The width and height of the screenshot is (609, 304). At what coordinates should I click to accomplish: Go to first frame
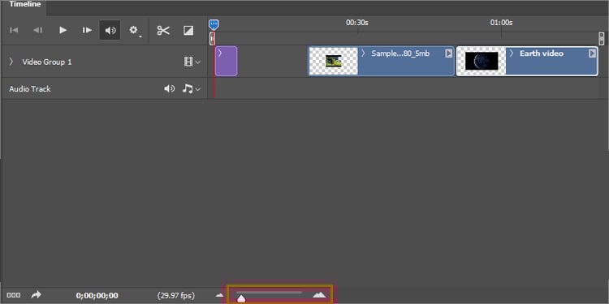(x=14, y=30)
